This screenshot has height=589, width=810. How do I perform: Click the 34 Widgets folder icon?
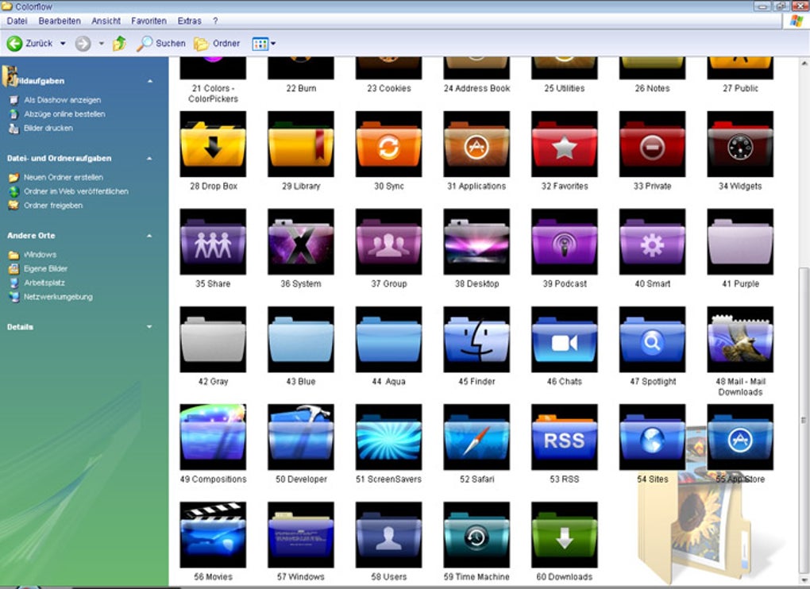click(x=740, y=144)
